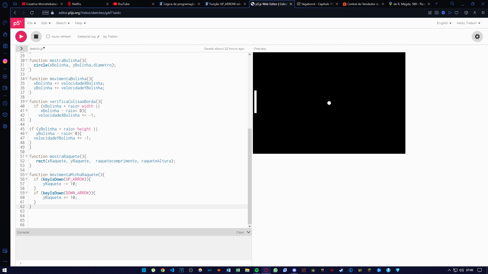This screenshot has width=488, height=274.
Task: Toggle visibility of sketch file panel
Action: click(21, 48)
